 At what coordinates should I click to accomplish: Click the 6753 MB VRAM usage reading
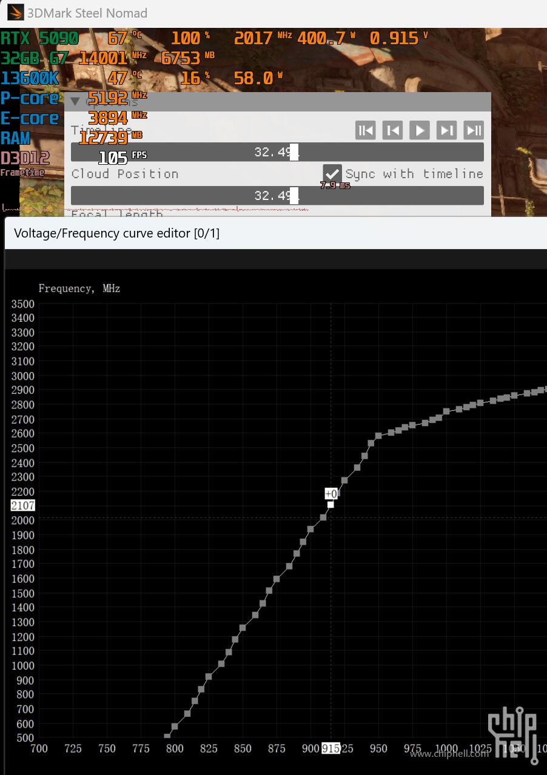pyautogui.click(x=188, y=58)
